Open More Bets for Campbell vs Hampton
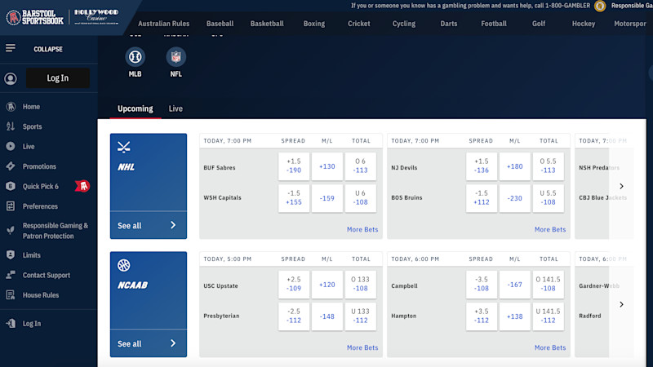The image size is (653, 367). 550,347
